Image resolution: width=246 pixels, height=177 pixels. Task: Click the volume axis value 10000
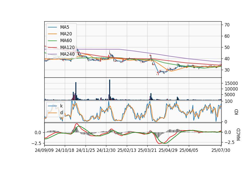(x=231, y=89)
